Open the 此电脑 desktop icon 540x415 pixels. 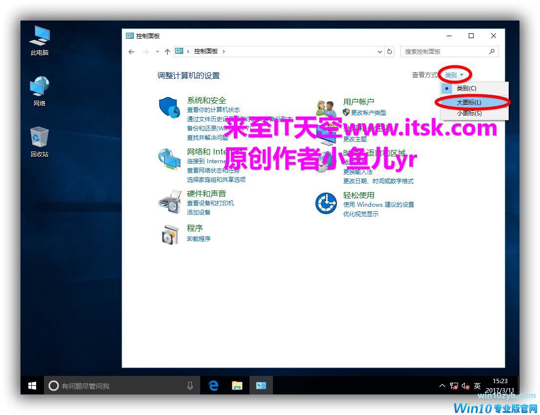(x=39, y=41)
